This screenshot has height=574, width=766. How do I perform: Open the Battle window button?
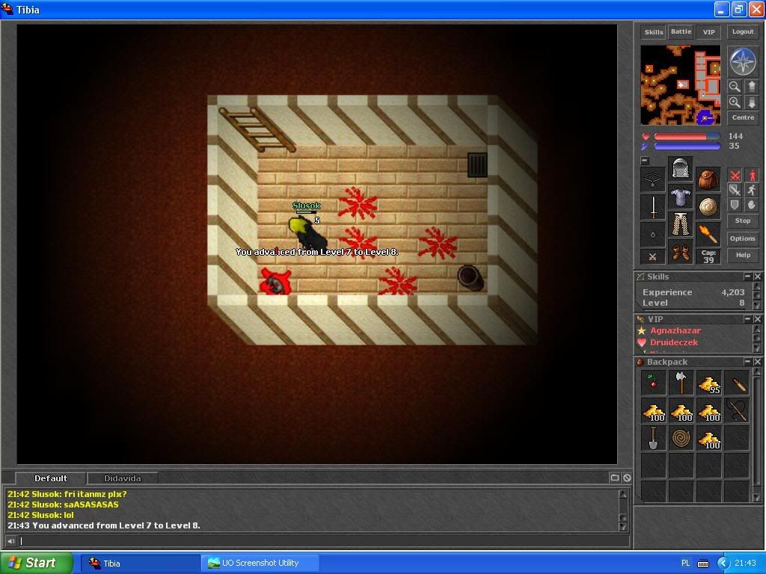click(681, 31)
